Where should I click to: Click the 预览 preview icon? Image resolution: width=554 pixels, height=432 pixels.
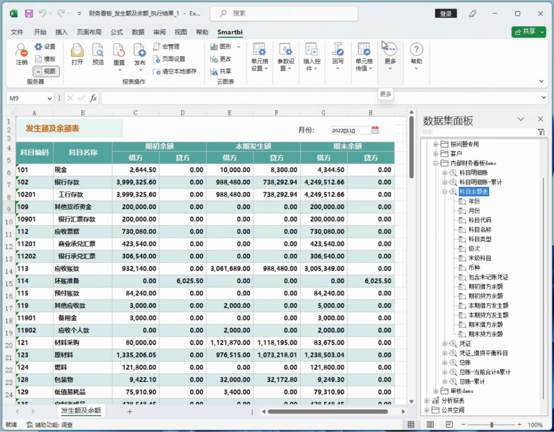click(98, 54)
